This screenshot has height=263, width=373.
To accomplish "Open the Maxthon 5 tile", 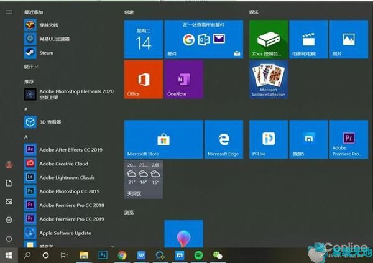I will click(308, 139).
